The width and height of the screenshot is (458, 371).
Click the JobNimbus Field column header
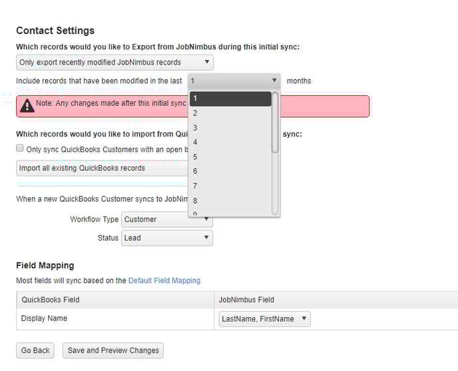tap(336, 300)
